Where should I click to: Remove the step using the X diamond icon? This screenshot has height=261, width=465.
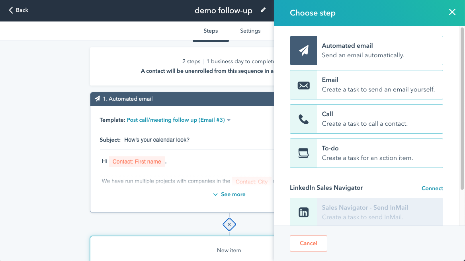pos(229,224)
